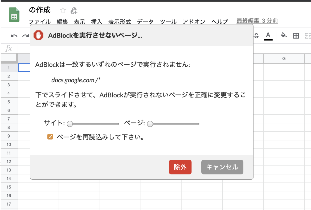Viewport: 311px width, 210px height.
Task: Open the ファイル menu
Action: click(40, 22)
